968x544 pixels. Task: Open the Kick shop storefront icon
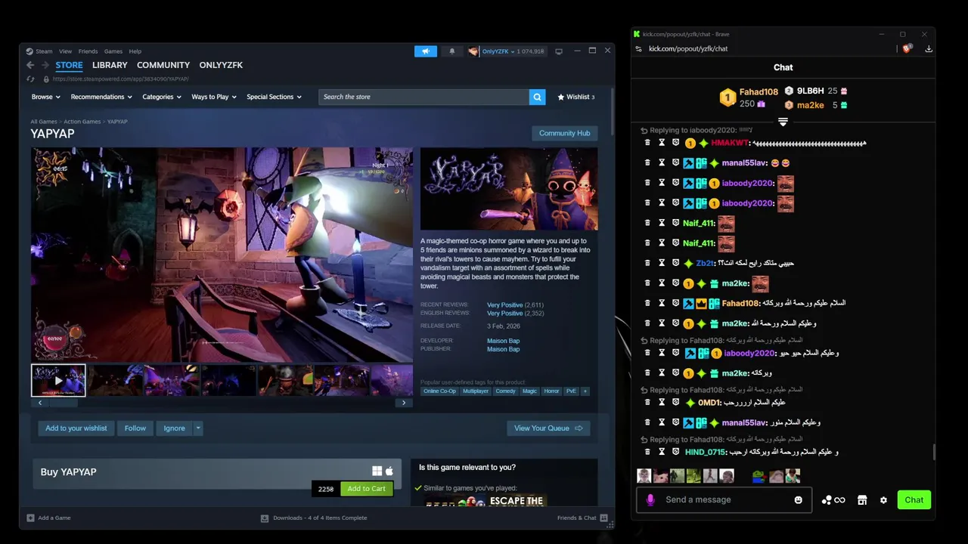click(x=861, y=500)
